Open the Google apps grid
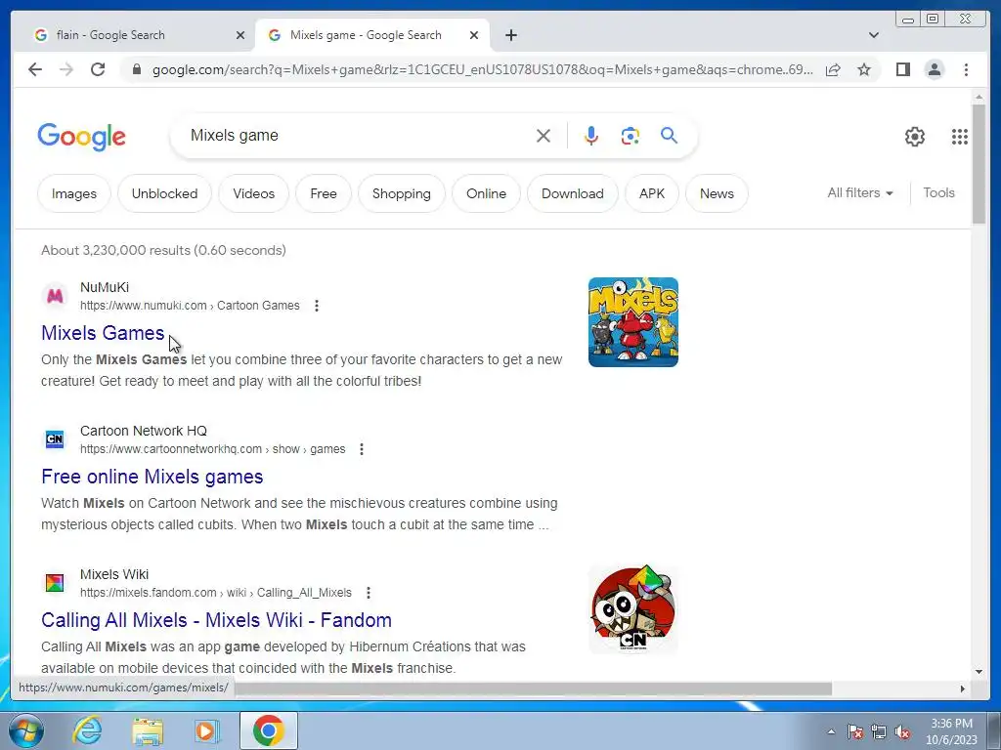The height and width of the screenshot is (750, 1001). [x=960, y=137]
